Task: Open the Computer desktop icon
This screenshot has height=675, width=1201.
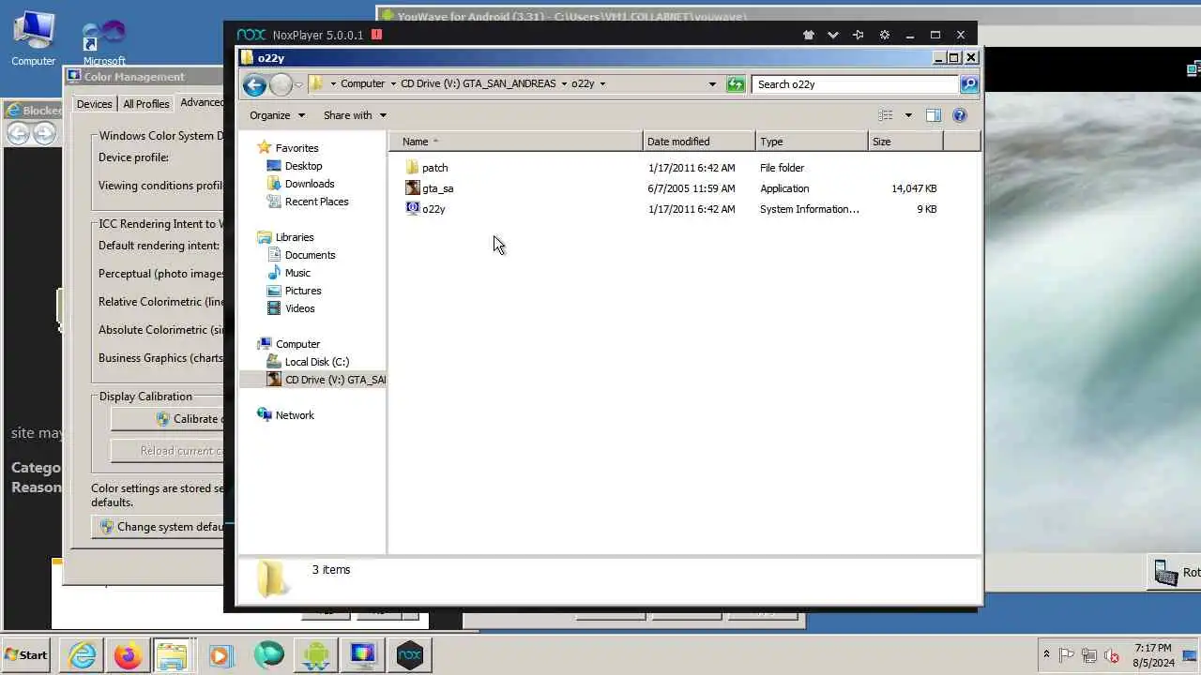Action: pyautogui.click(x=33, y=38)
